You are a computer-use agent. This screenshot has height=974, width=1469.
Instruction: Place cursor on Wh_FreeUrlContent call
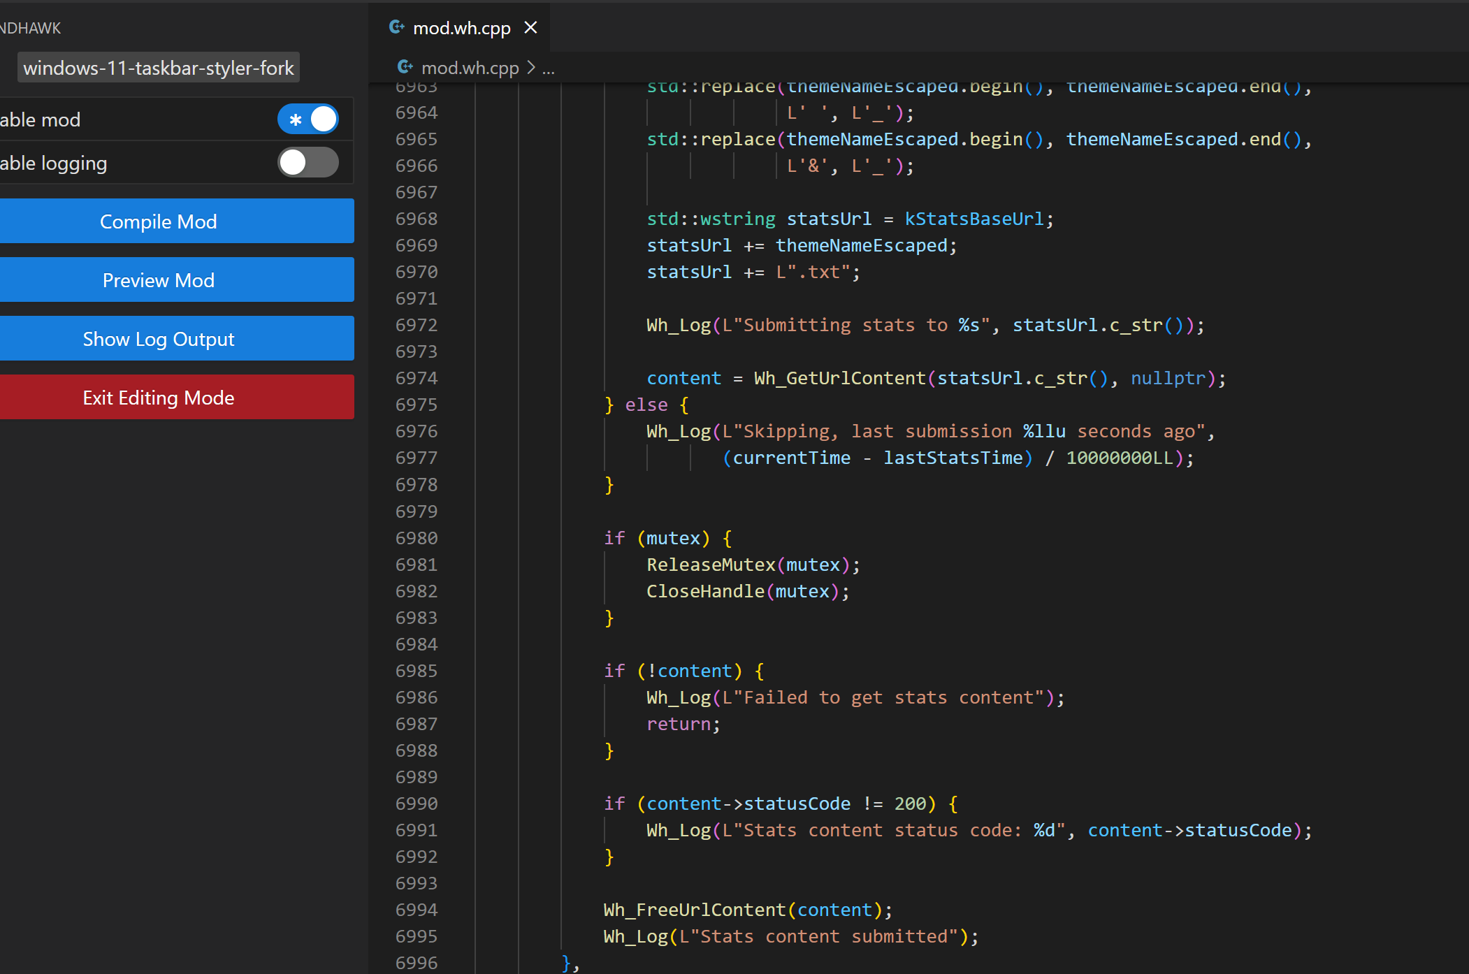(694, 910)
